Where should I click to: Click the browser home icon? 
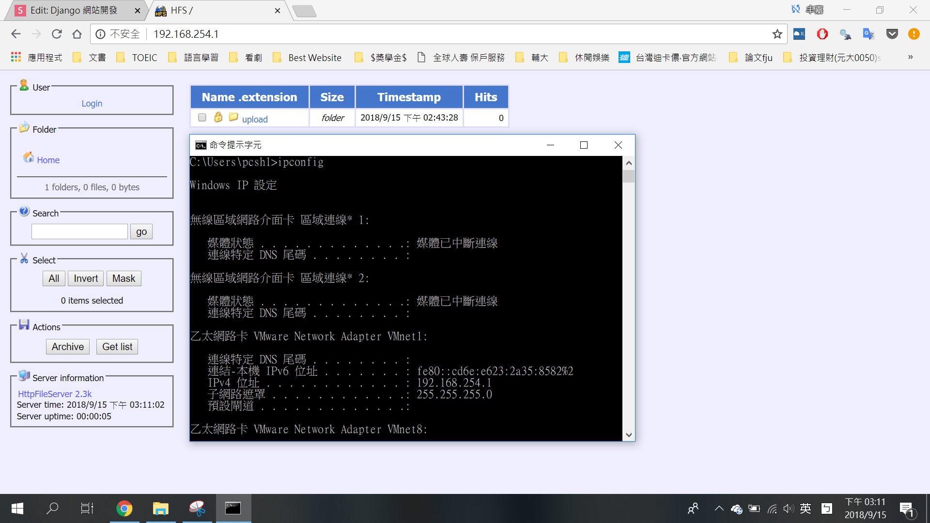click(x=77, y=34)
